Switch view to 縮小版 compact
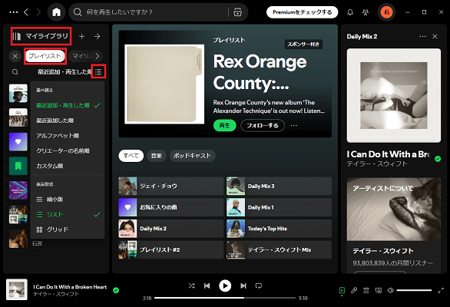Image resolution: width=450 pixels, height=307 pixels. click(68, 200)
